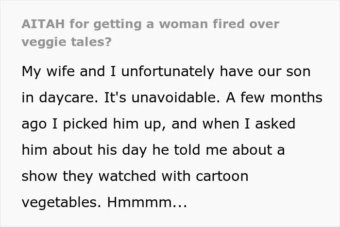Viewport: 340px width, 227px height.
Task: Click the word "unavoidable." in the post
Action: (176, 97)
